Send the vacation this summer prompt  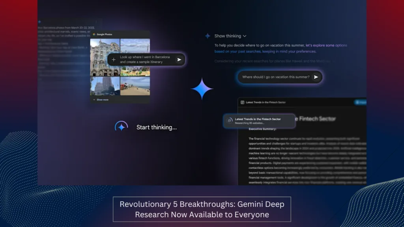tap(316, 77)
